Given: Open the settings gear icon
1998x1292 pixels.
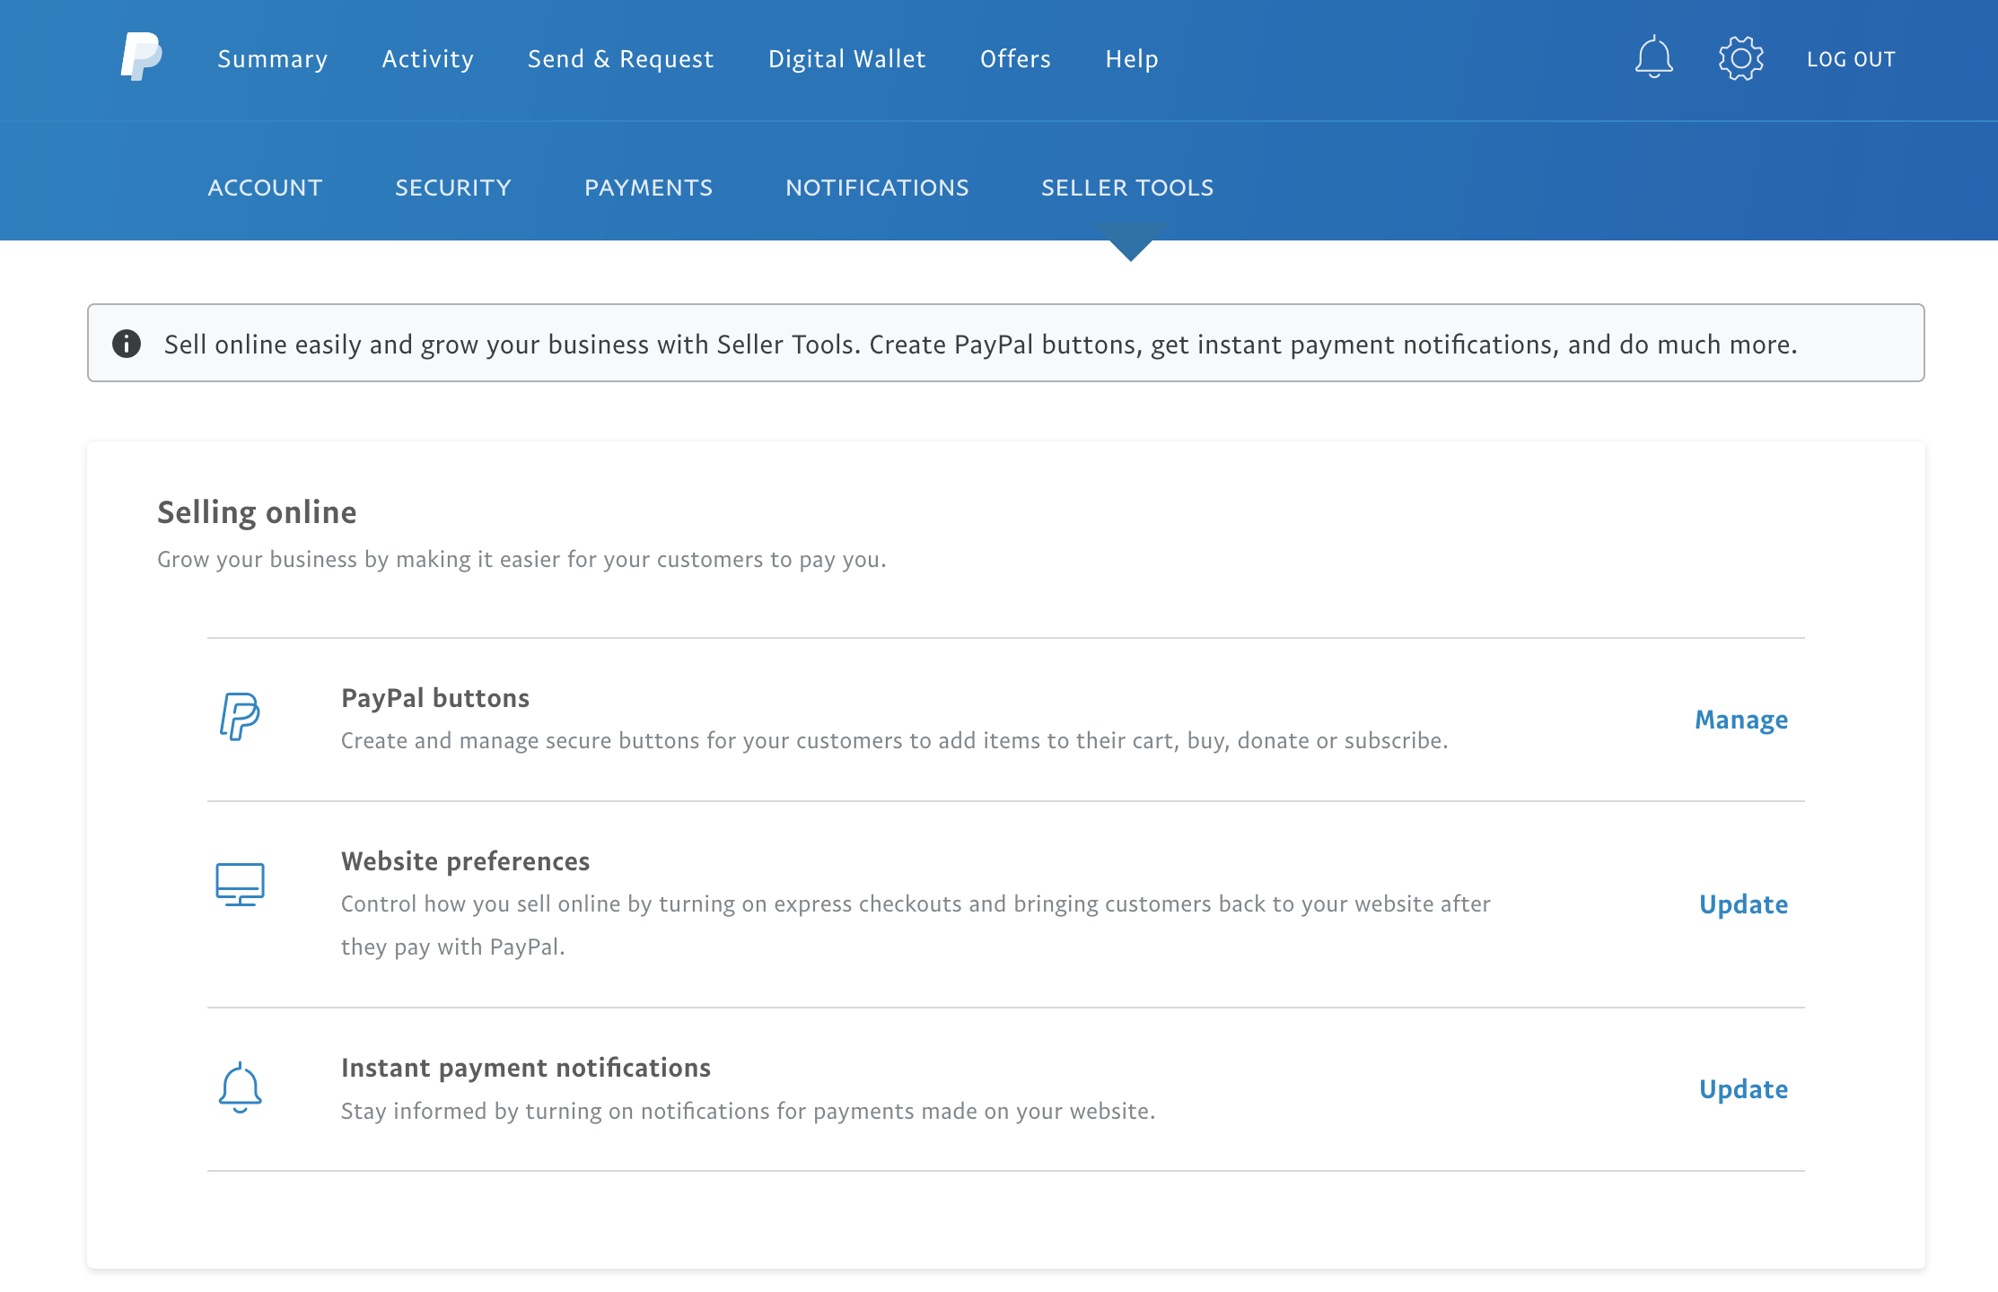Looking at the screenshot, I should (x=1740, y=58).
